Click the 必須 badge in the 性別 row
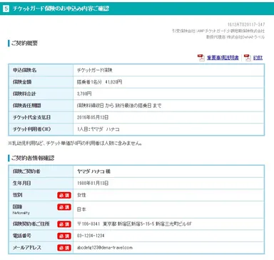274x260 pixels. coord(64,195)
